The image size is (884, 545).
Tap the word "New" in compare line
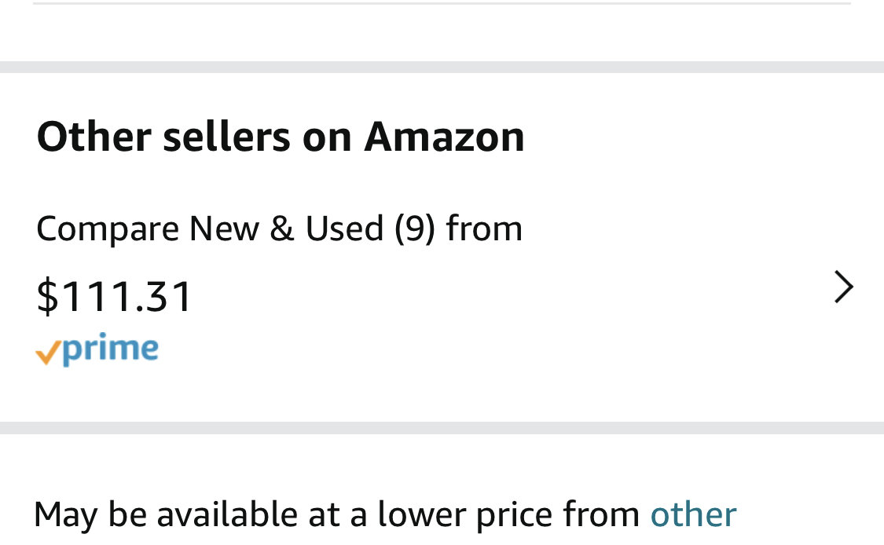click(x=224, y=229)
